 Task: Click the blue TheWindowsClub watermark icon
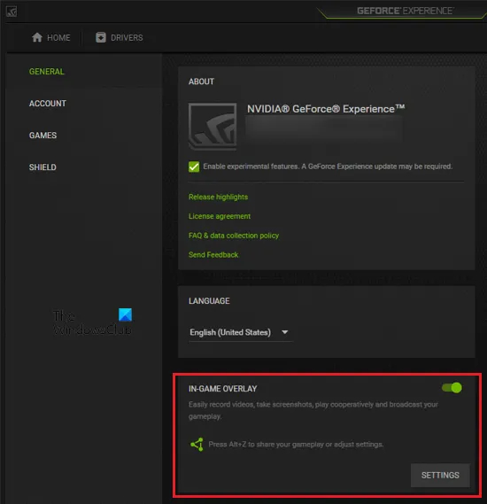coord(125,314)
